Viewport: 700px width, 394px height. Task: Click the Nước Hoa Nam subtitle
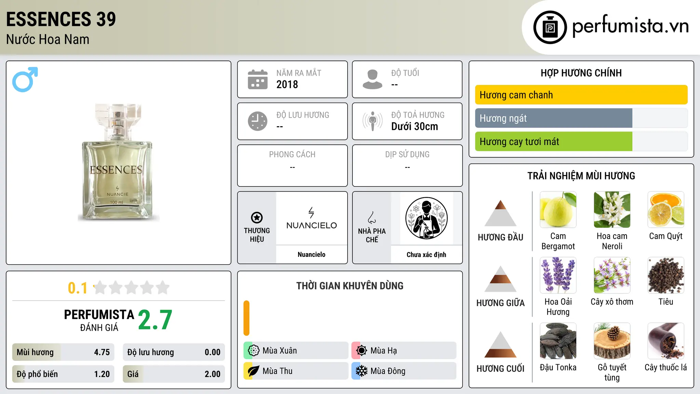48,40
